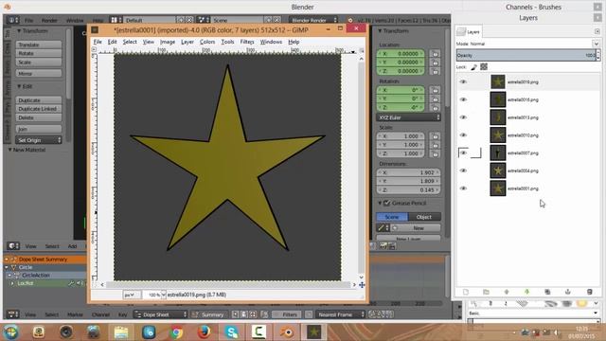Open the Basic brush tag dropdown
The height and width of the screenshot is (341, 606).
coord(532,314)
